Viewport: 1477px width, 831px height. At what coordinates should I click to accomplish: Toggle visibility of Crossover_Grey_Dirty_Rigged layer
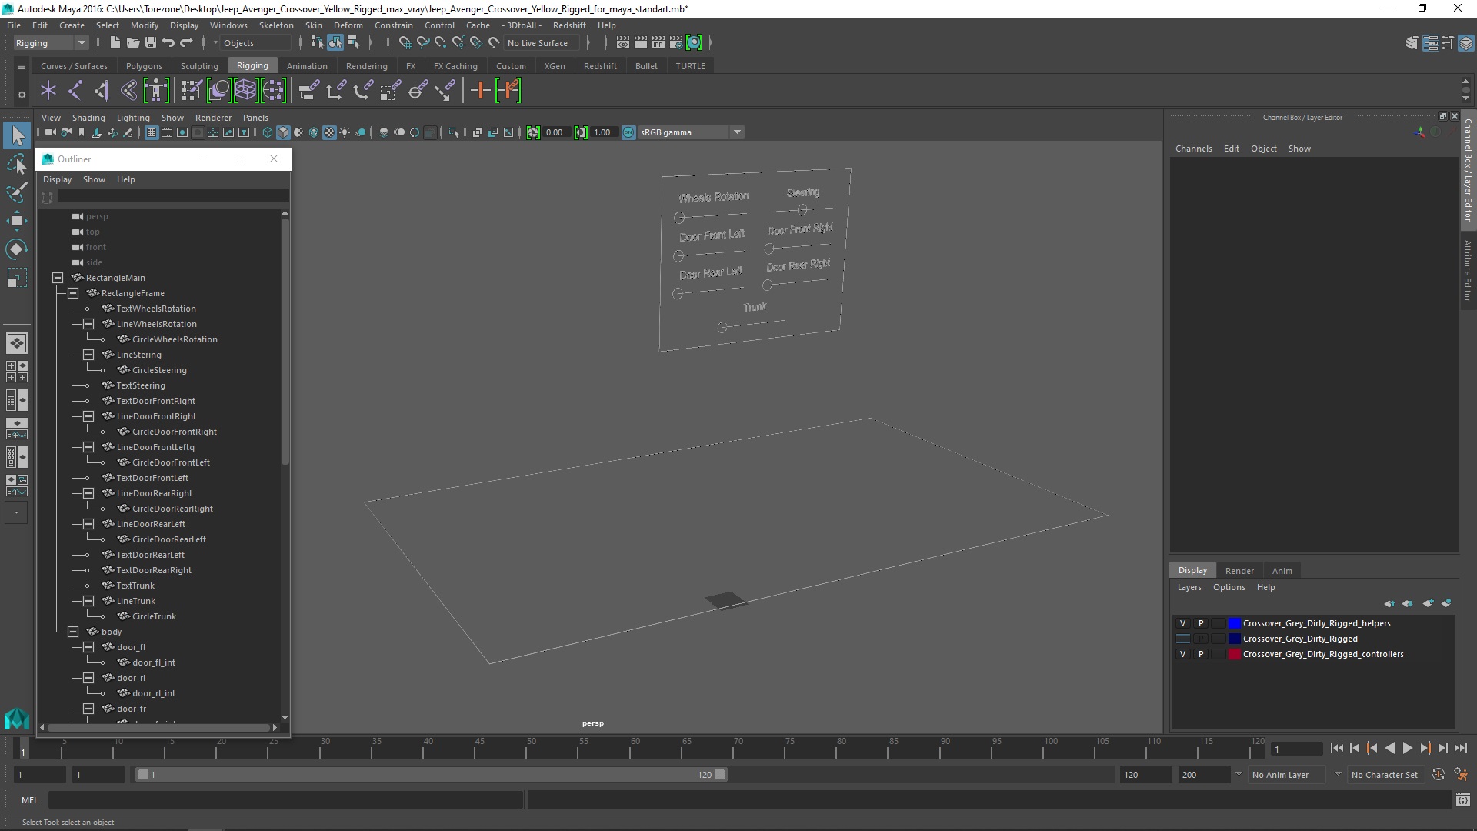(x=1180, y=638)
